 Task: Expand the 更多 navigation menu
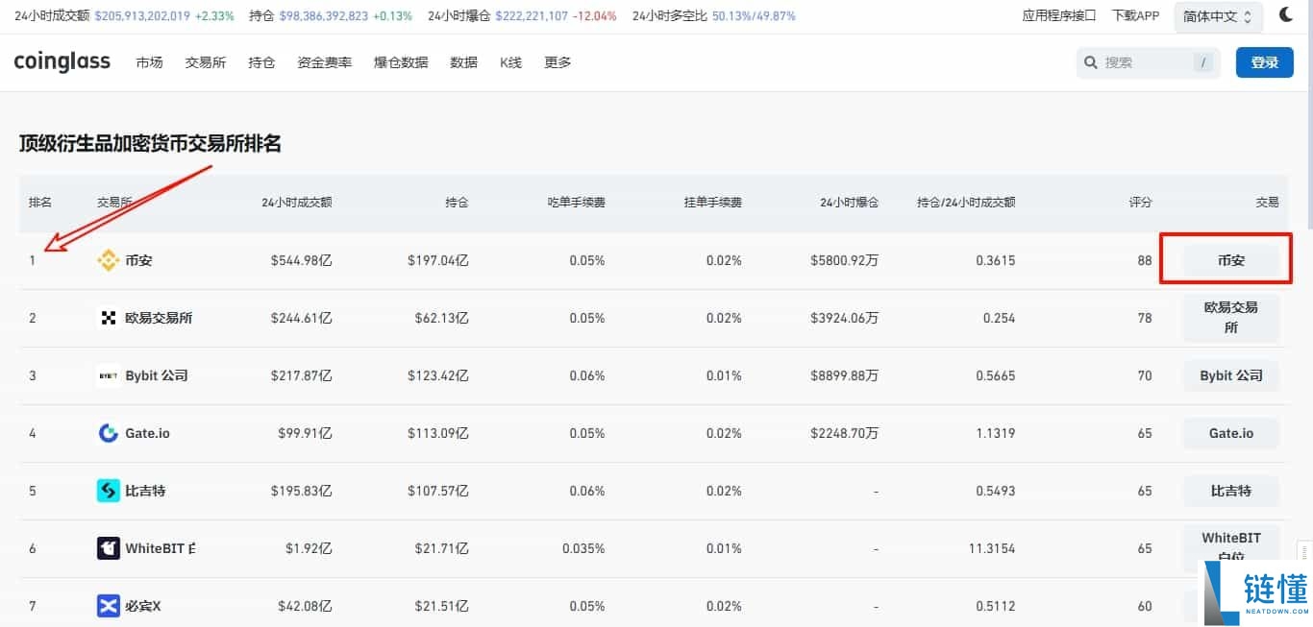click(557, 61)
